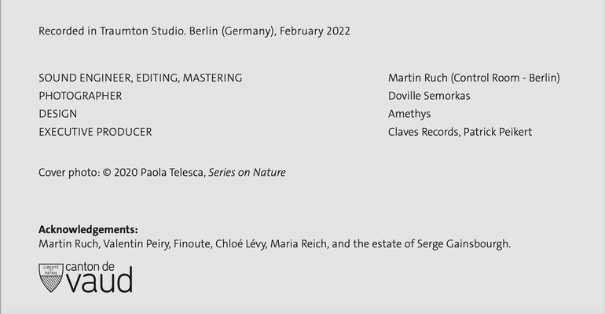
Task: Click the 'Recorded in Traumton Studio' line
Action: coord(195,31)
